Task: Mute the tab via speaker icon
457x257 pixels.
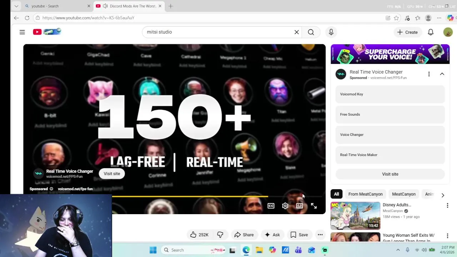Action: coord(105,6)
